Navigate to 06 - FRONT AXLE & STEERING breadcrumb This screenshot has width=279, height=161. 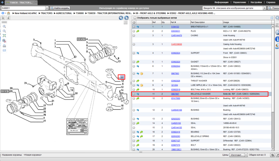click(151, 13)
